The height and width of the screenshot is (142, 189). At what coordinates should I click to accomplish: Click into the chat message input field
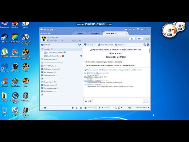[x=116, y=101]
